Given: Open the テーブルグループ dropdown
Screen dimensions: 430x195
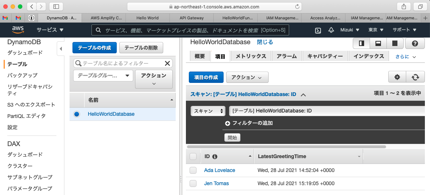Looking at the screenshot, I should click(103, 76).
